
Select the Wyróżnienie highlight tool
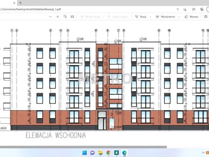tap(166, 17)
